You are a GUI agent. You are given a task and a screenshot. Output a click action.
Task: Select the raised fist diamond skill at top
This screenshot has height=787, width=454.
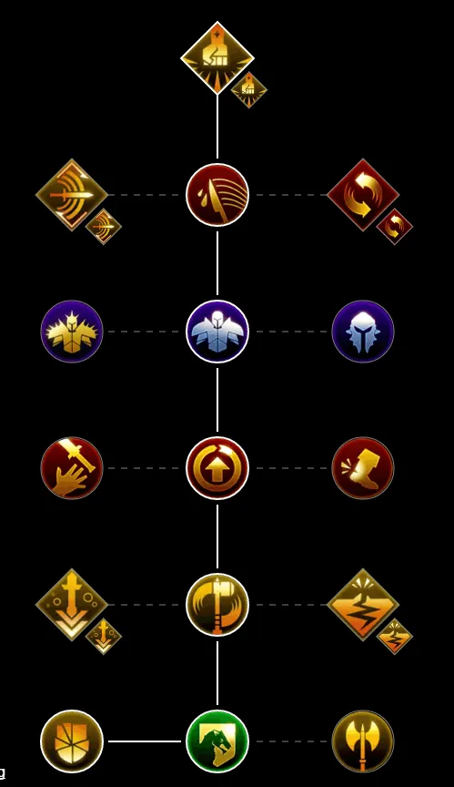(217, 57)
